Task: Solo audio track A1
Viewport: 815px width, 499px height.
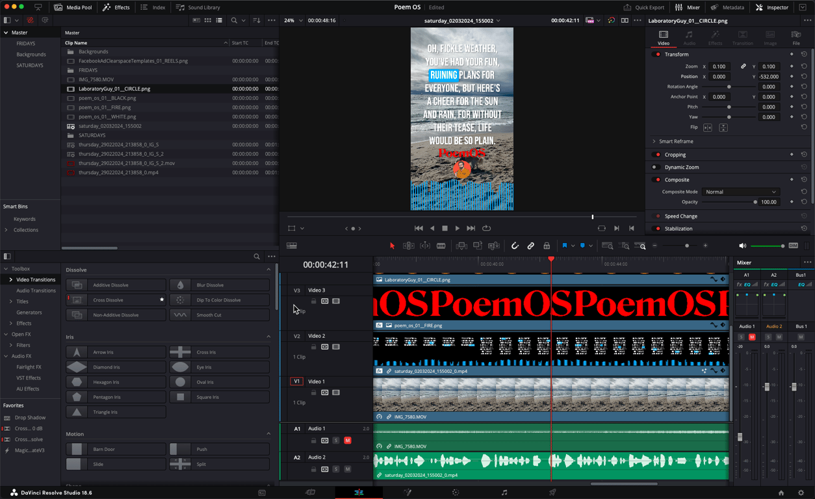Action: pos(337,440)
